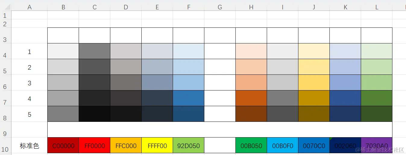
Task: Click the 0070C0 blue swatch cell
Action: point(314,146)
